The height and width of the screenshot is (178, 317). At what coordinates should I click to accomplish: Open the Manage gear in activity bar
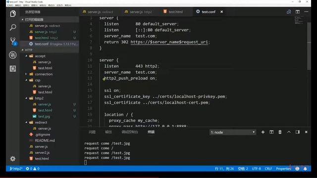(13, 159)
